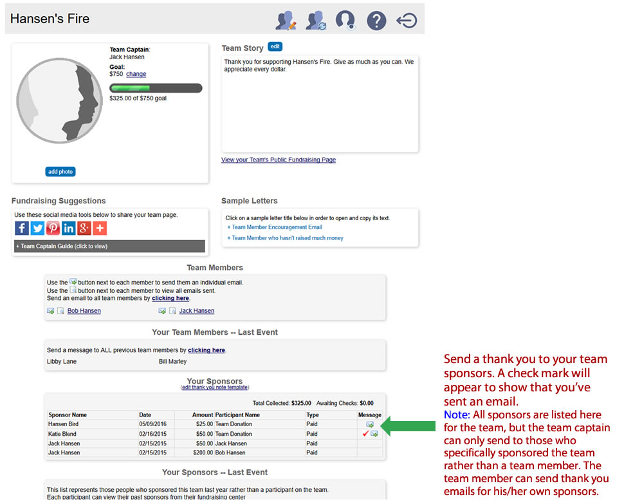Share team page on Facebook
624x504 pixels.
pyautogui.click(x=22, y=228)
